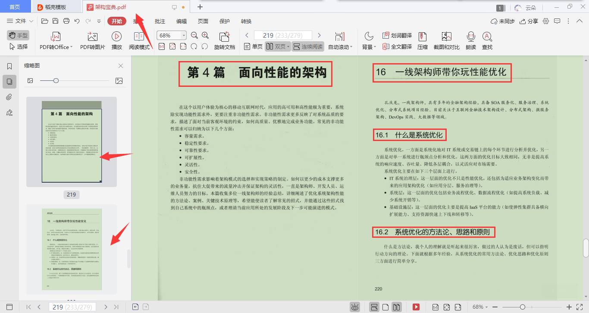The height and width of the screenshot is (313, 589).
Task: Toggle the thumbnails panel in left sidebar
Action: (x=9, y=82)
